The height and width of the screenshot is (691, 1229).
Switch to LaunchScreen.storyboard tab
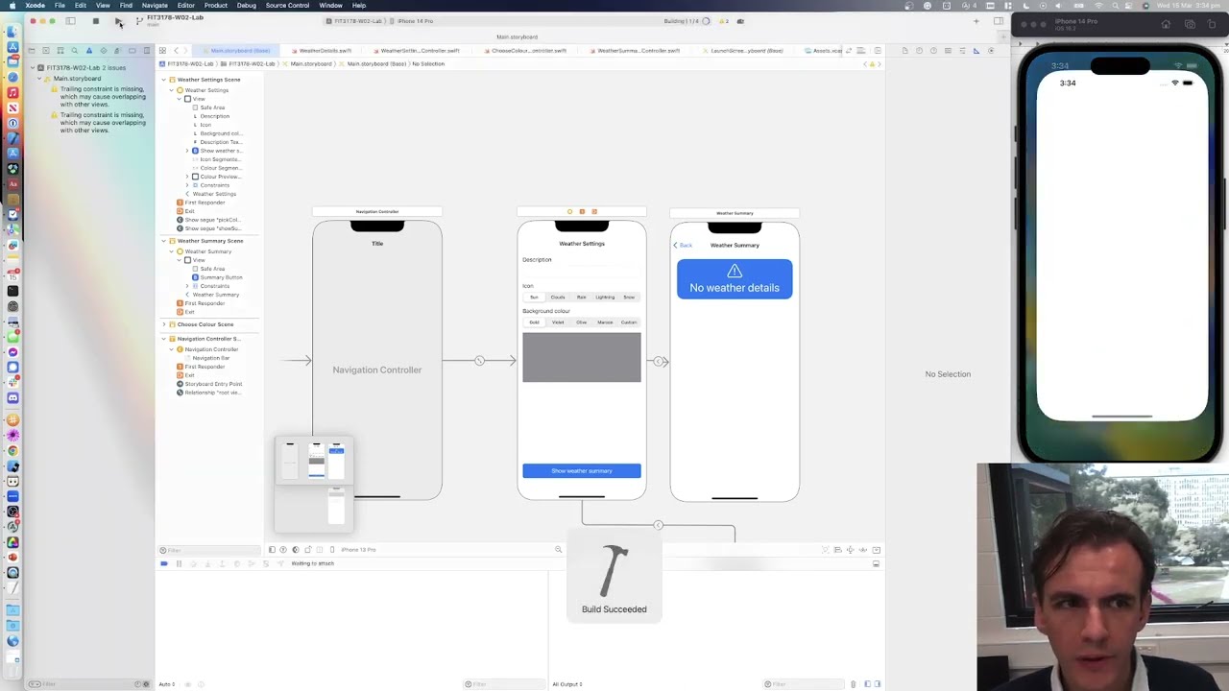(x=745, y=50)
